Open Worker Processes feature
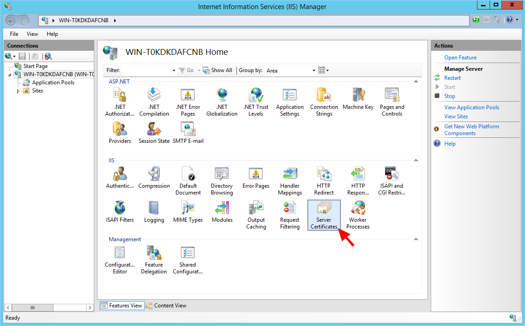525x326 pixels. pyautogui.click(x=358, y=215)
